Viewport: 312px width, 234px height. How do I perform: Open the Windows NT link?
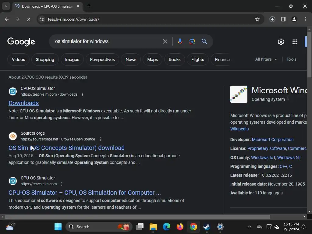tap(289, 158)
